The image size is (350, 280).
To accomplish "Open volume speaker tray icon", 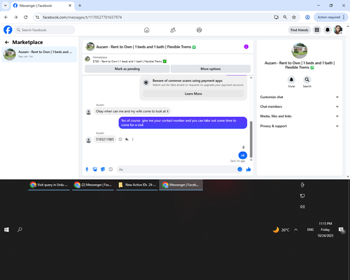I will pyautogui.click(x=302, y=206).
